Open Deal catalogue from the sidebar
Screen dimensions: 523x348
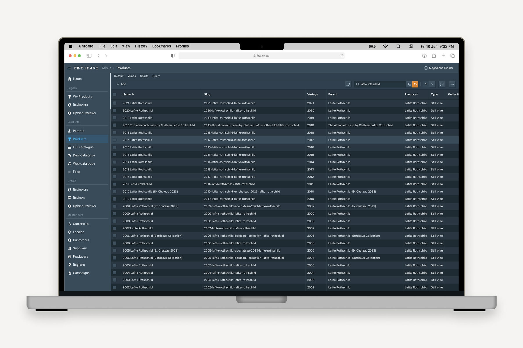[84, 155]
